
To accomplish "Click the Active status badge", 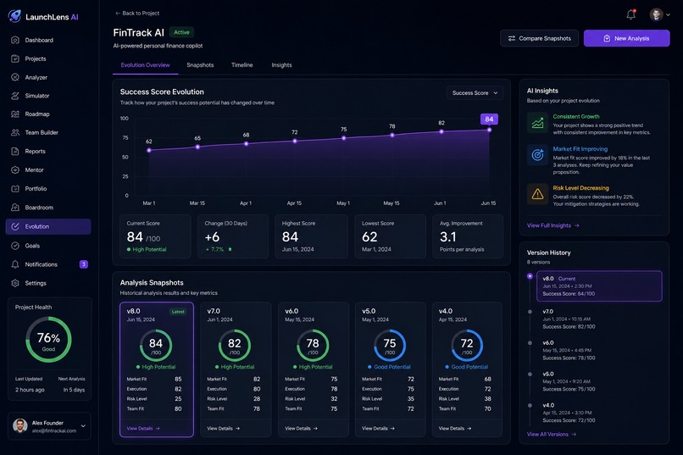I will pyautogui.click(x=181, y=32).
